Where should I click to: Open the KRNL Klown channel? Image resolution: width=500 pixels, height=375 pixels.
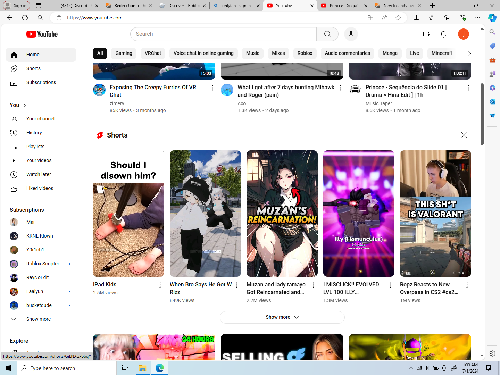pos(41,236)
